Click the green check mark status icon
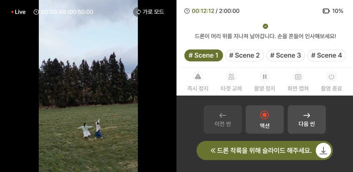Screen dimensions: 353x172 point(266,26)
